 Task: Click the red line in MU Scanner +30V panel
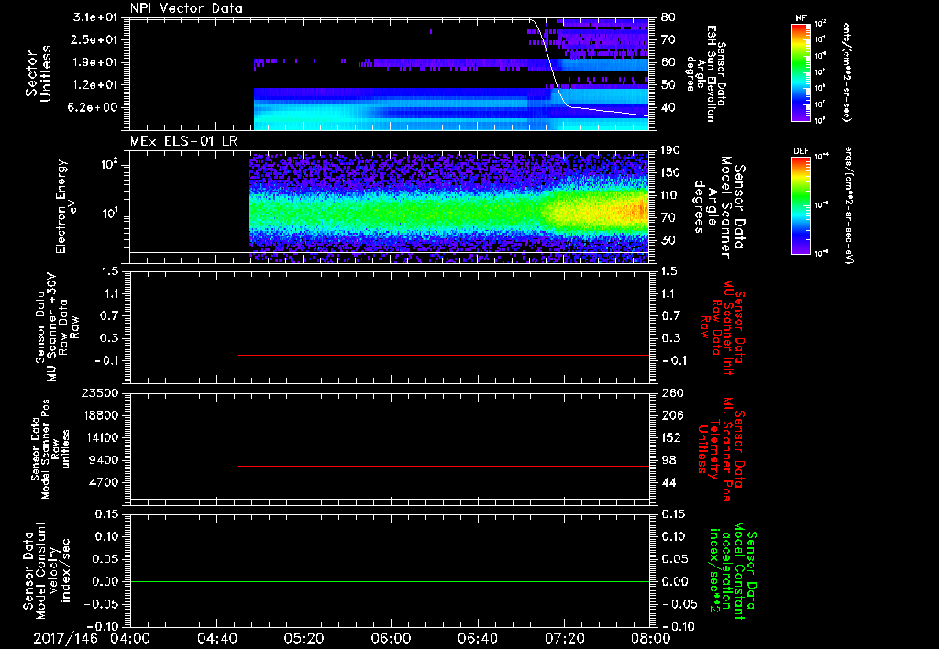coord(443,355)
